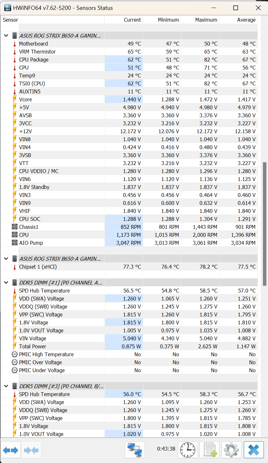Select the VHIF voltage row
268x463 pixels.
[x=129, y=211]
